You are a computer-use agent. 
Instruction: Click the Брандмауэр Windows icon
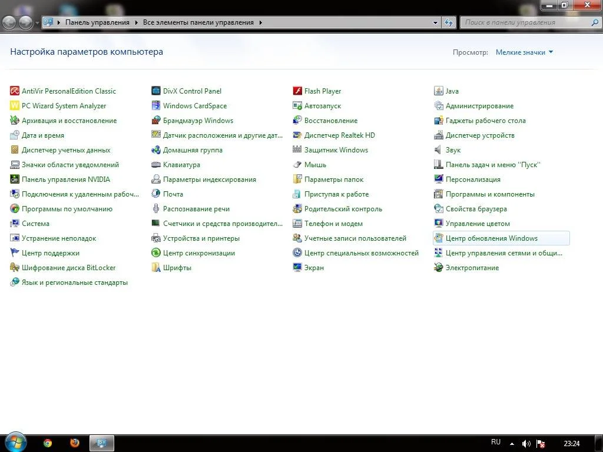156,121
